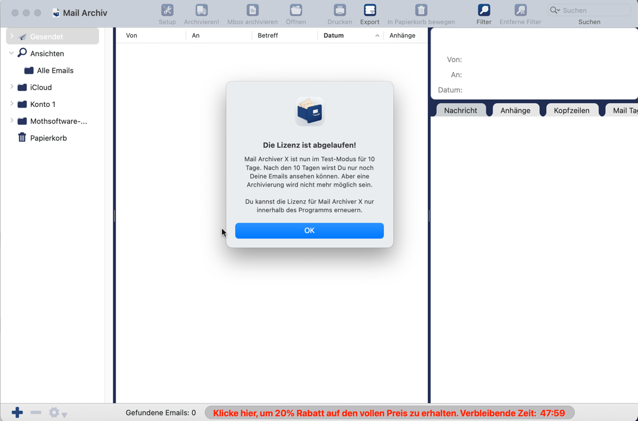Click the Archivieren! toolbar icon
638x421 pixels.
(x=201, y=11)
